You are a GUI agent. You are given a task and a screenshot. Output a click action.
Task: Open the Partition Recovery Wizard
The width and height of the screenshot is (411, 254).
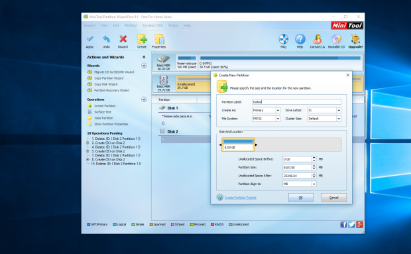click(x=111, y=90)
